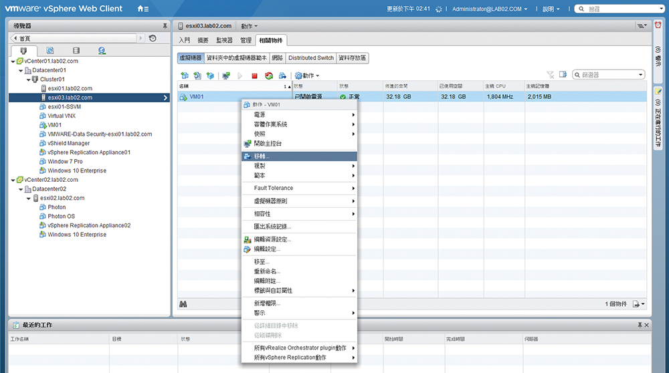Collapse Cluster01 tree node

coord(29,80)
